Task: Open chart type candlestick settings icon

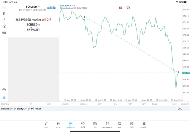Action: click(x=4, y=13)
